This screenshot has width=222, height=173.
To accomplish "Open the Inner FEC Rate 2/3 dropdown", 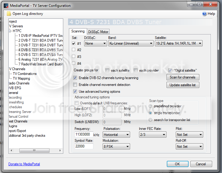I will [x=153, y=135].
